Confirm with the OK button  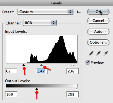pos(98,12)
